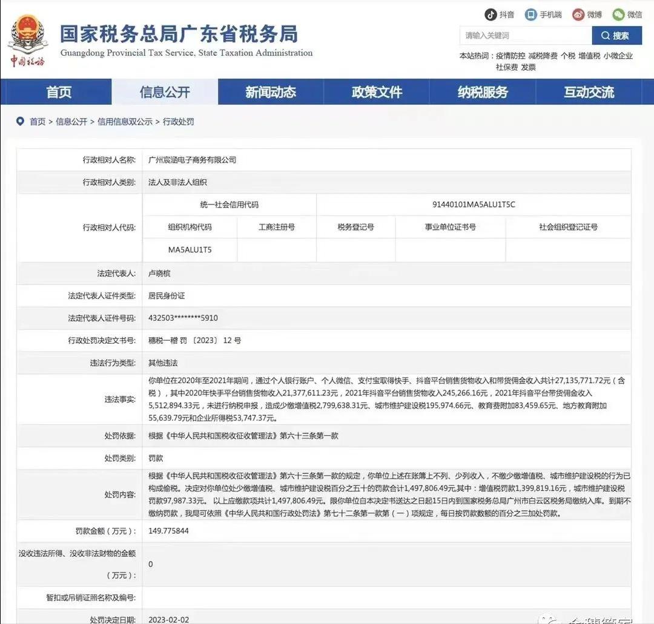The height and width of the screenshot is (624, 654).
Task: Click the 手机端 mobile client icon
Action: (532, 14)
